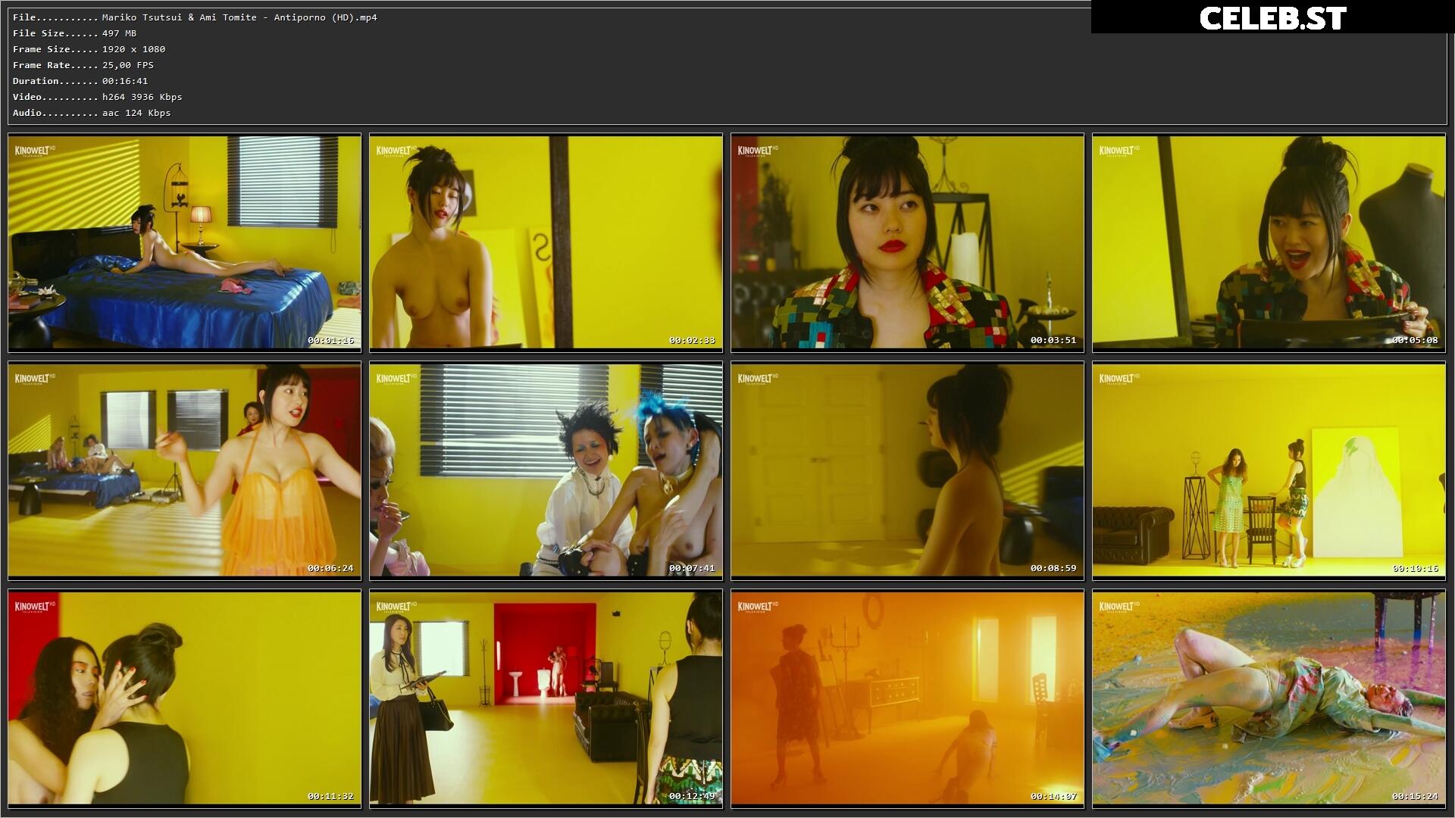Screen dimensions: 1455x818
Task: Select the thumbnail with timestamp 00:11:32
Action: click(185, 698)
